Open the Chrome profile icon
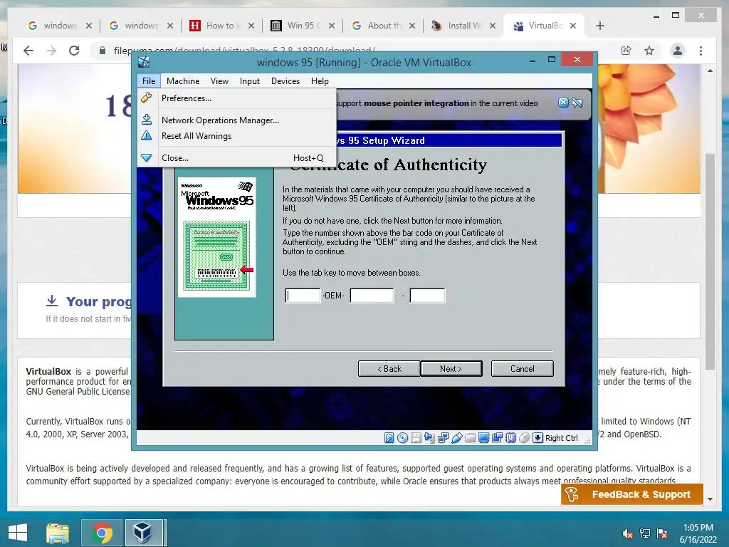Screen dimensions: 729x547 [x=678, y=51]
